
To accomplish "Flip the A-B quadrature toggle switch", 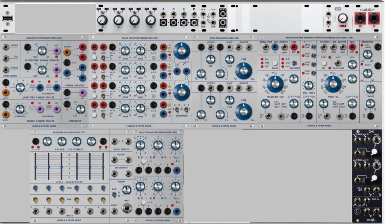I will [x=177, y=109].
